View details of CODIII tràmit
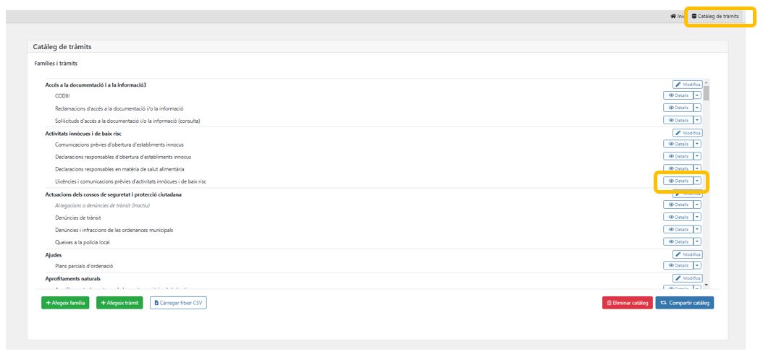763x357 pixels. click(x=678, y=95)
